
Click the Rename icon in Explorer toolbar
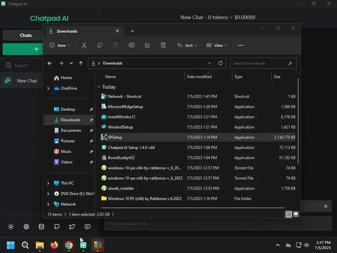(132, 45)
